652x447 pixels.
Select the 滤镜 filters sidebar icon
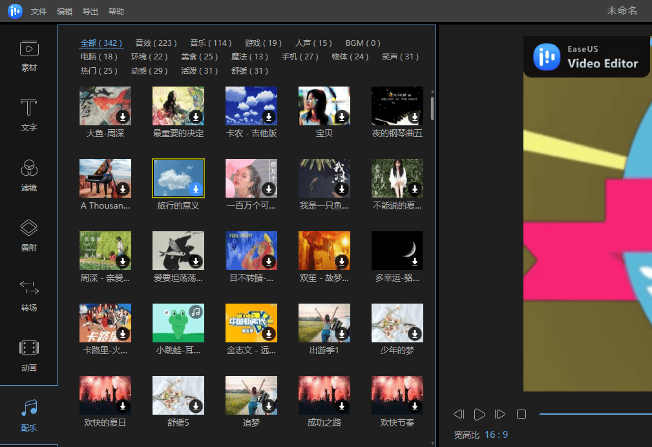click(x=29, y=174)
